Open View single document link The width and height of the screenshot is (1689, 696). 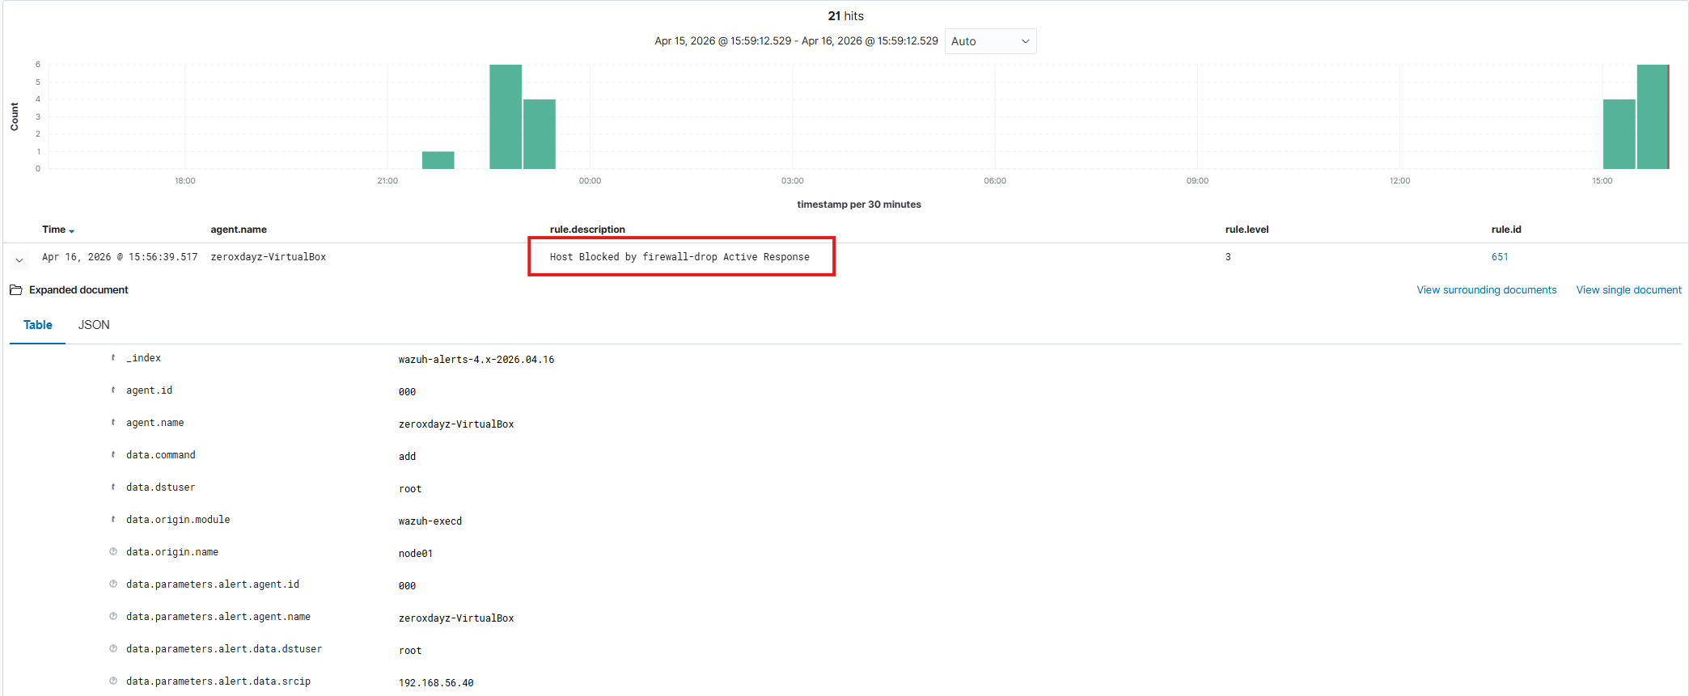point(1628,290)
